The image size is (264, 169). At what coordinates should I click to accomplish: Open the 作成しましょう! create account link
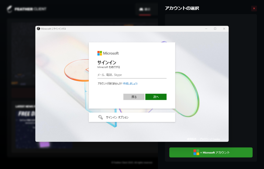coord(130,84)
